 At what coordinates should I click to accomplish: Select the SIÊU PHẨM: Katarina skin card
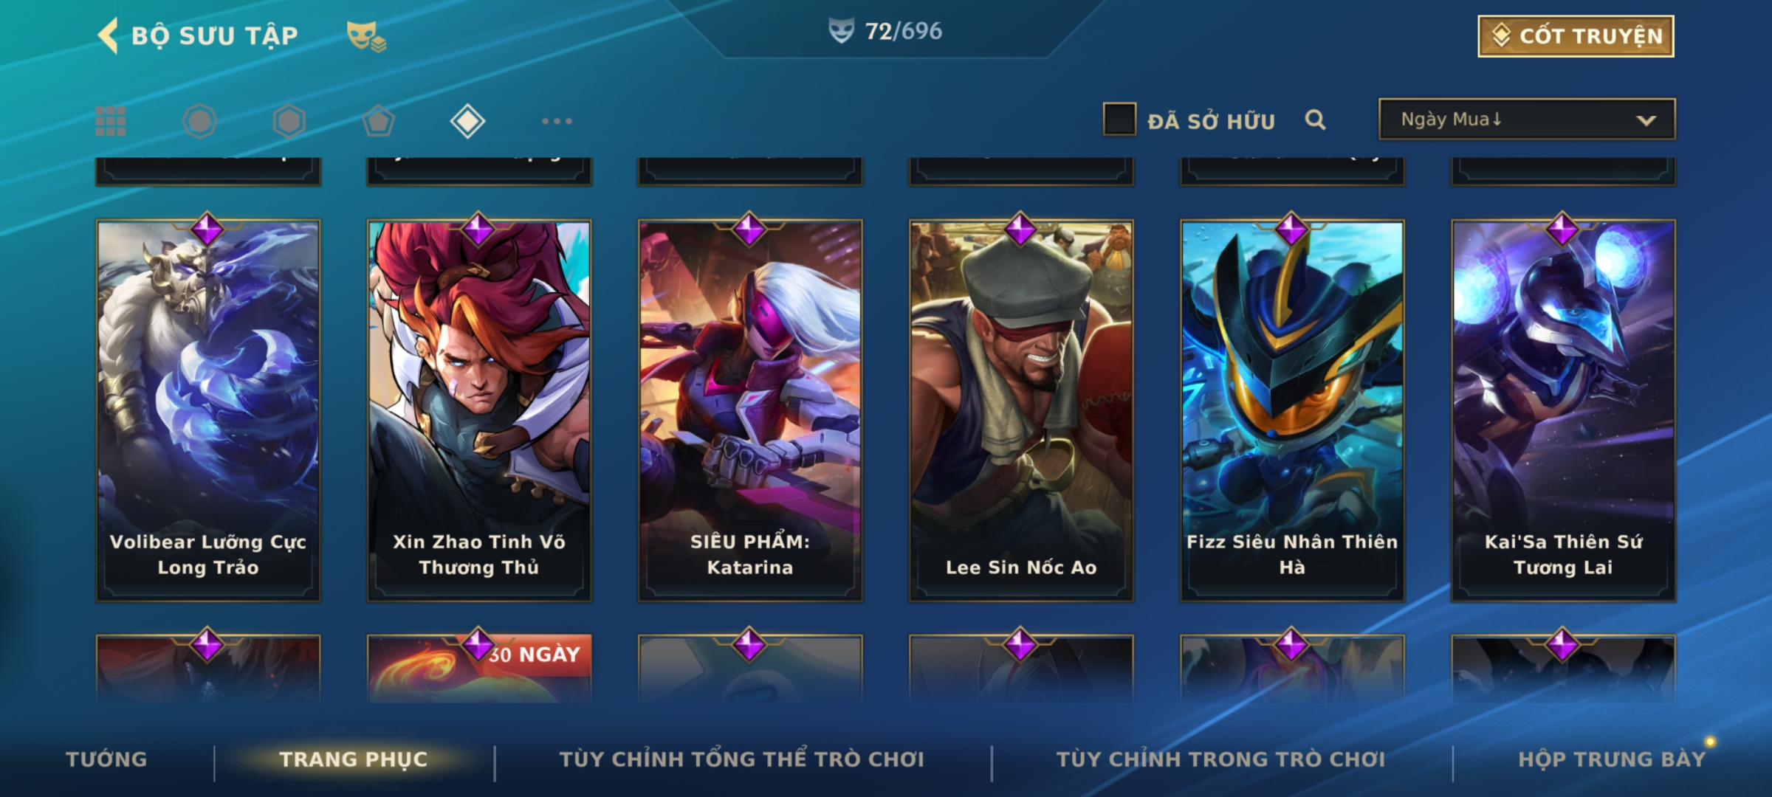click(x=750, y=410)
